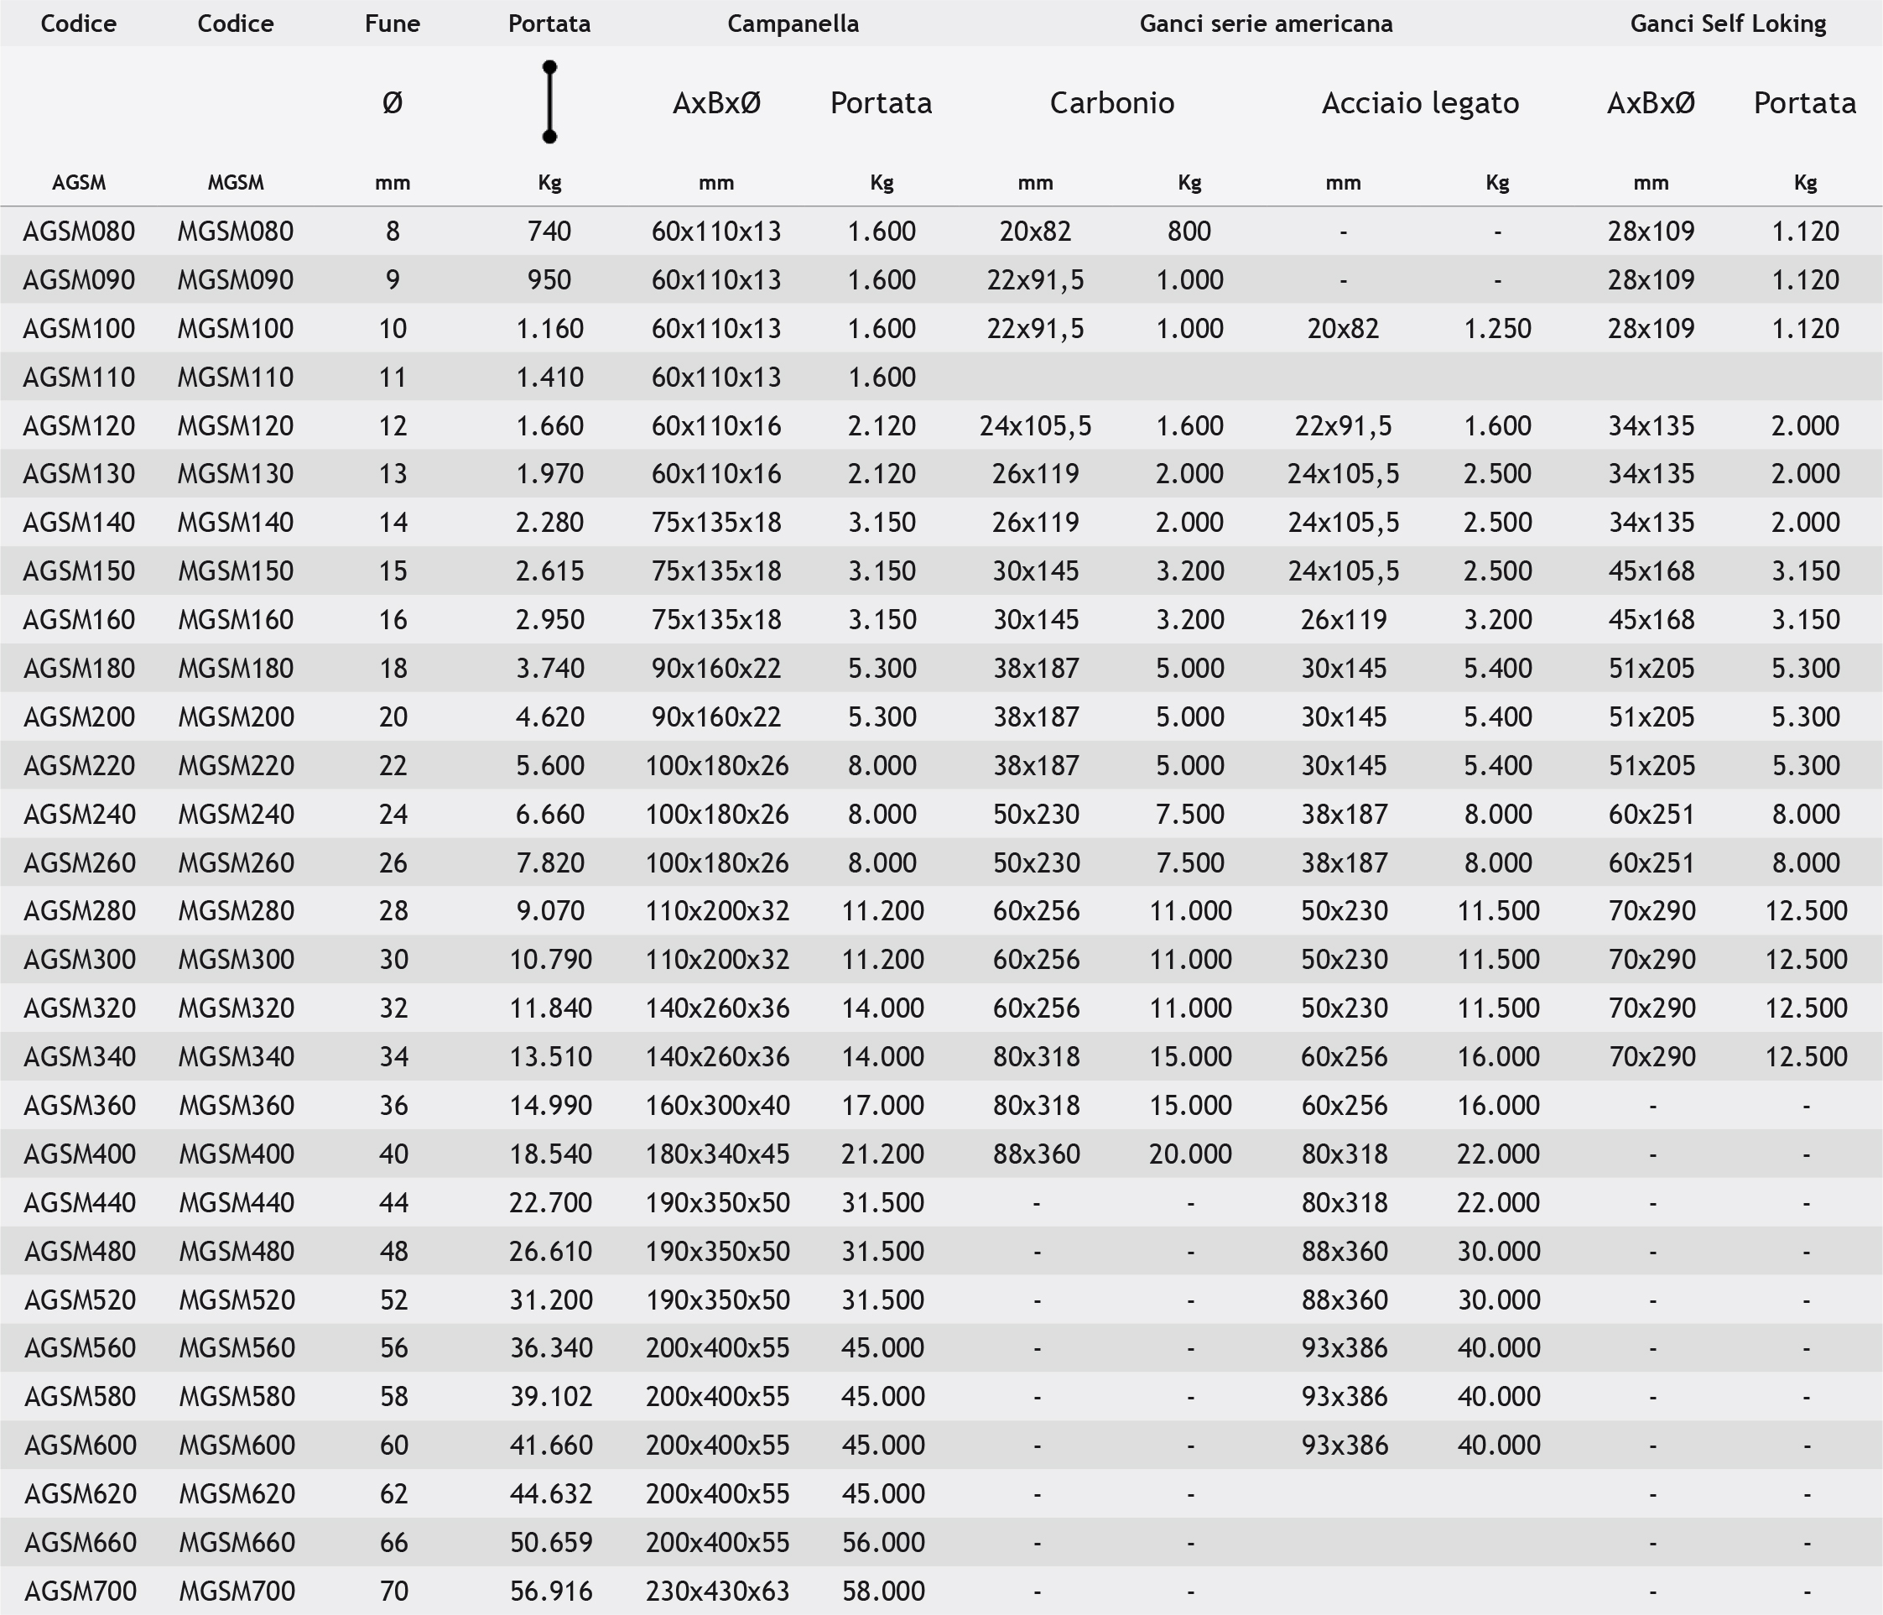
Task: Click code MGSM090 cell
Action: click(236, 280)
